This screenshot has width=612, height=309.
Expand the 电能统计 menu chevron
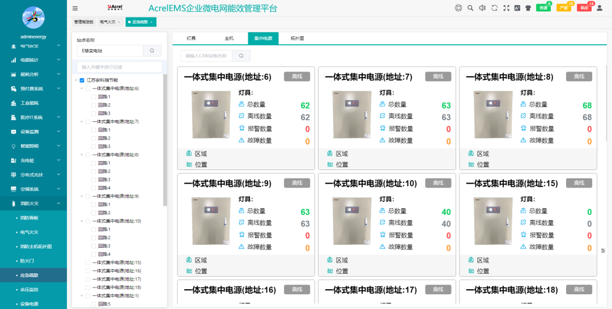click(58, 60)
